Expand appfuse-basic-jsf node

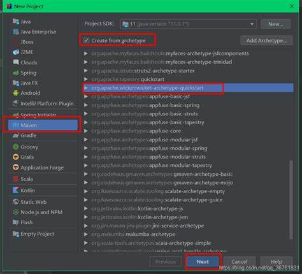[85, 96]
